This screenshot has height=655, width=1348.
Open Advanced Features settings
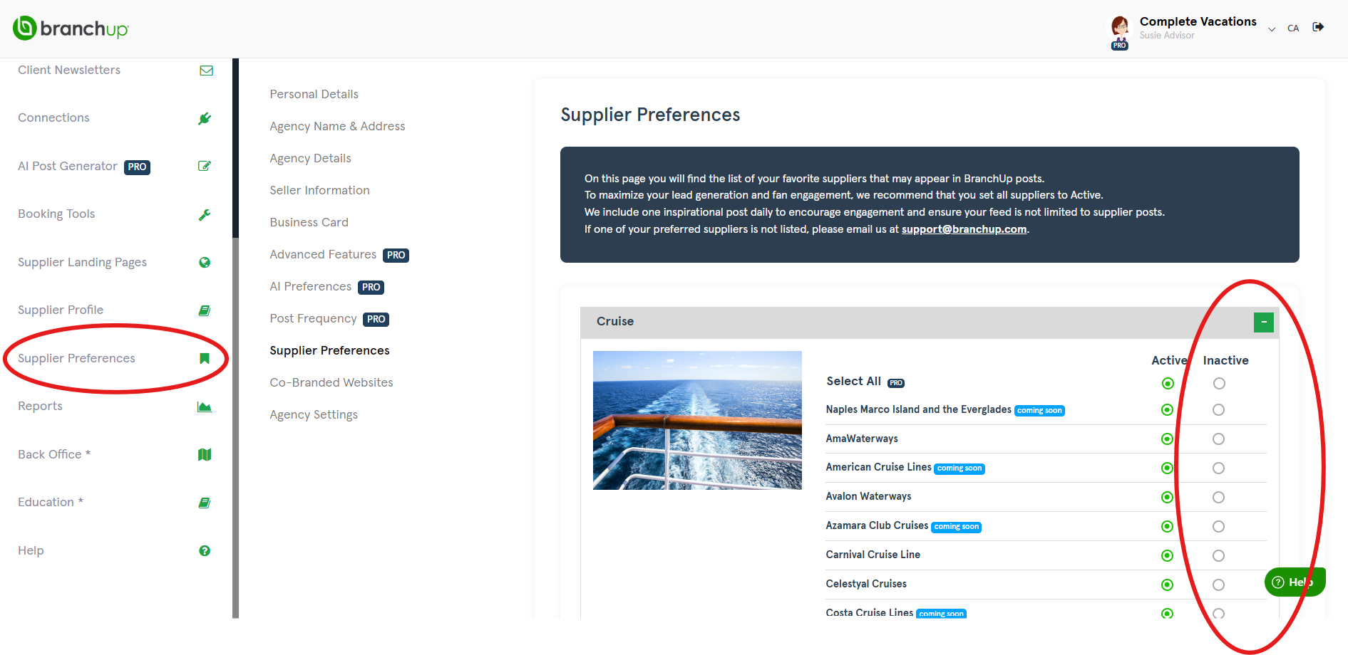point(323,254)
